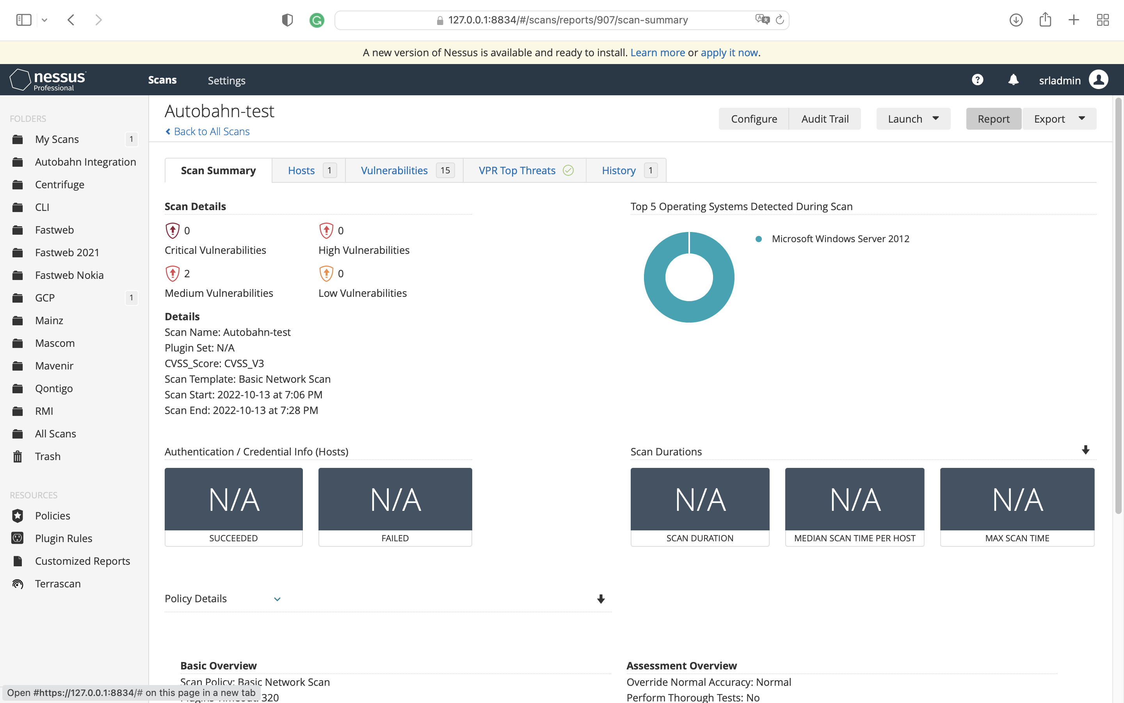Click the Microsoft Windows Server 2012 legend dot

tap(758, 239)
